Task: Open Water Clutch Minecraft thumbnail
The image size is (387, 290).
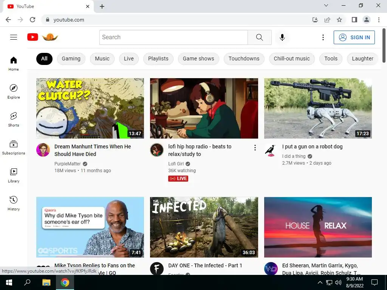Action: (90, 108)
